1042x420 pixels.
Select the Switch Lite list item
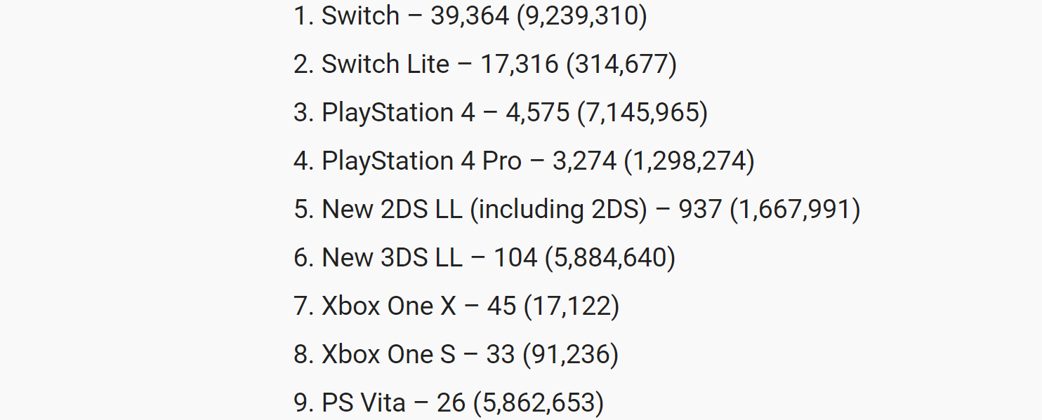point(485,65)
